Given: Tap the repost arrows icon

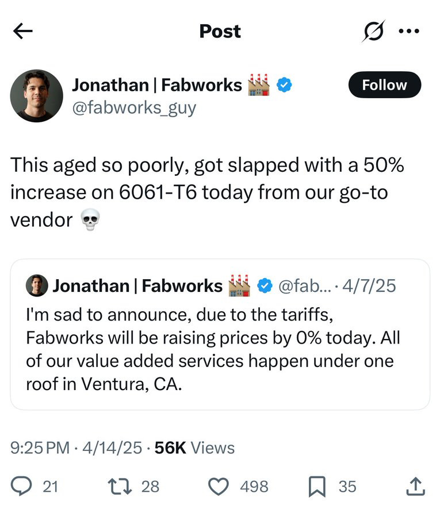Looking at the screenshot, I should [120, 487].
